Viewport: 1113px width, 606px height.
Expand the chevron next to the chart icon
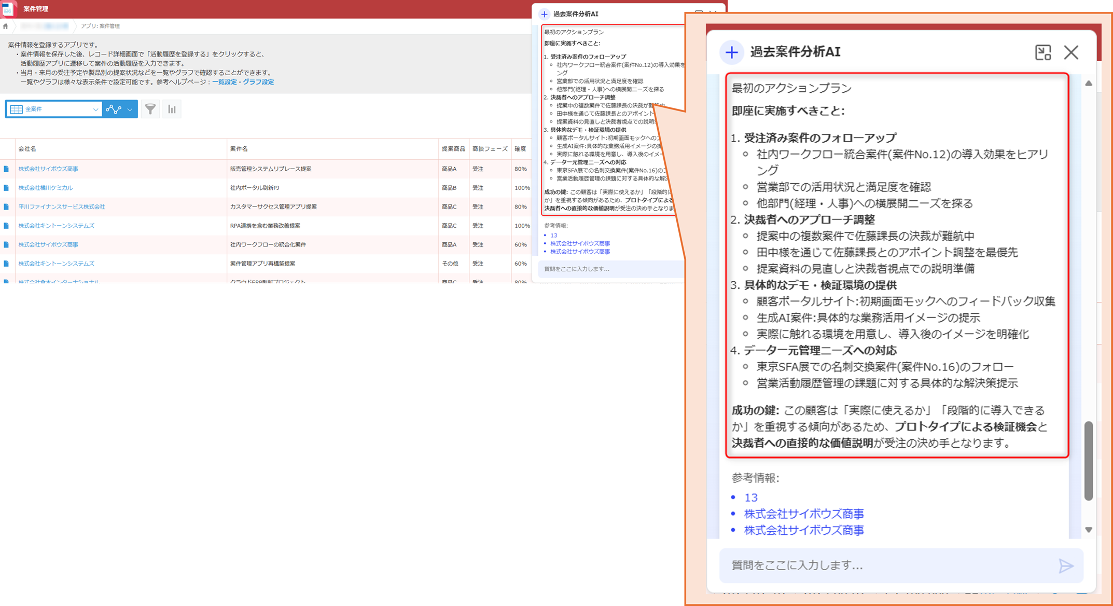click(129, 109)
